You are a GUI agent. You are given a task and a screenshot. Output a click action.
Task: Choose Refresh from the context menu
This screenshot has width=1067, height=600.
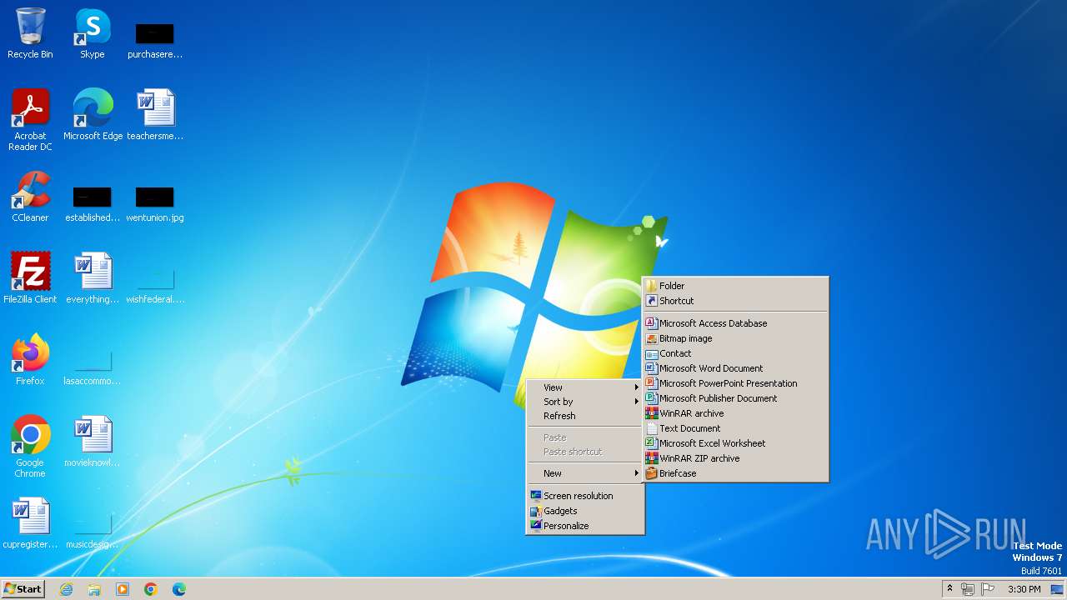click(x=585, y=416)
